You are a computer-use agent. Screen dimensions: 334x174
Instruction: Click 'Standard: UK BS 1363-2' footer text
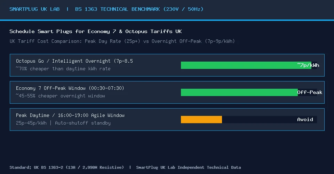(x=67, y=167)
